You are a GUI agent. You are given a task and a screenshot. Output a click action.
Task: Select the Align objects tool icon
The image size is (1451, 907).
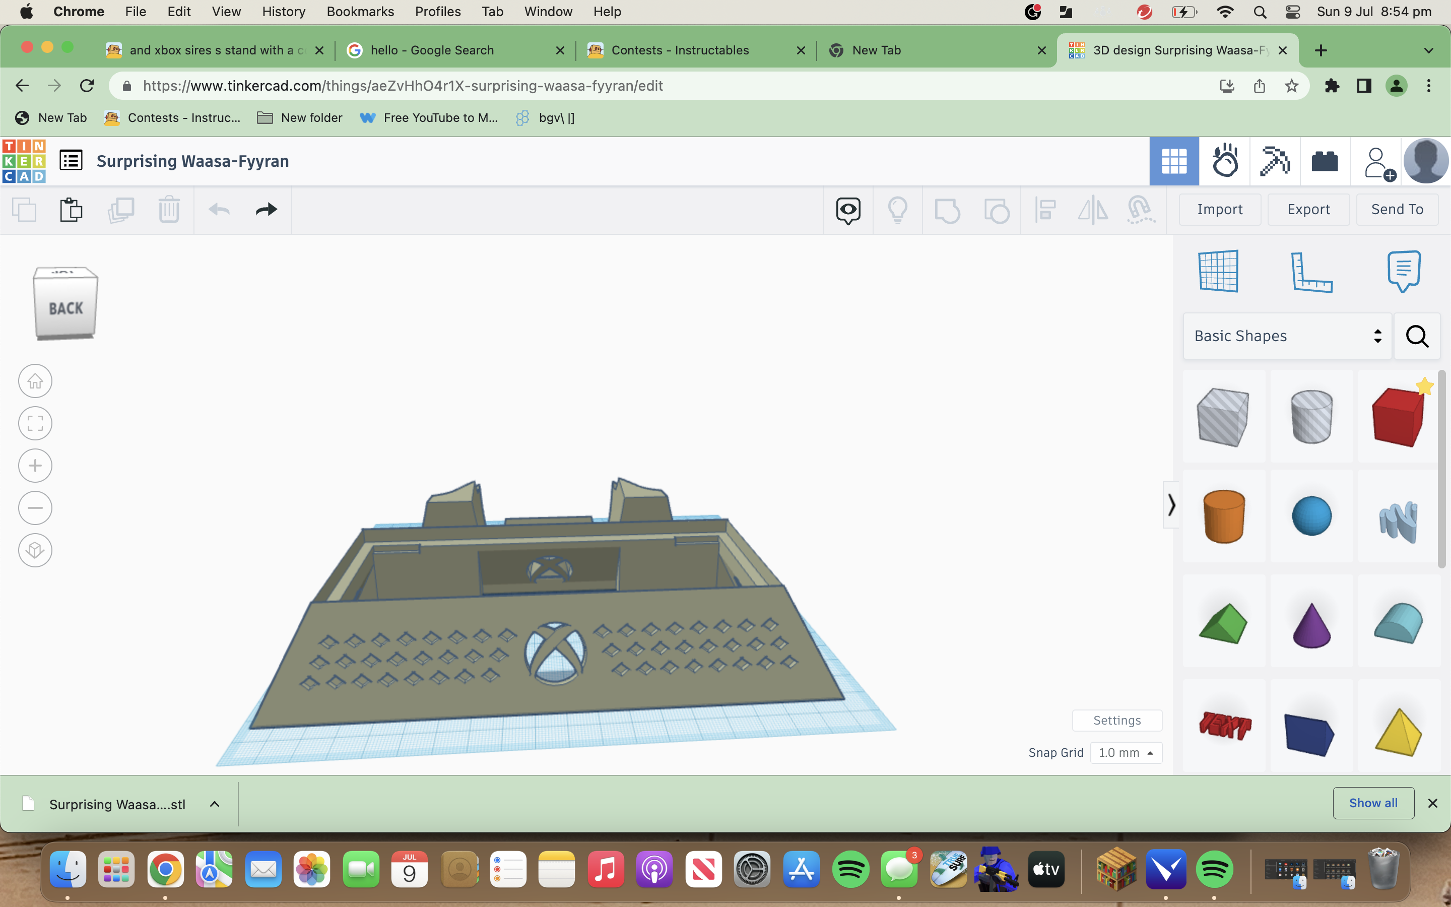[x=1044, y=210]
